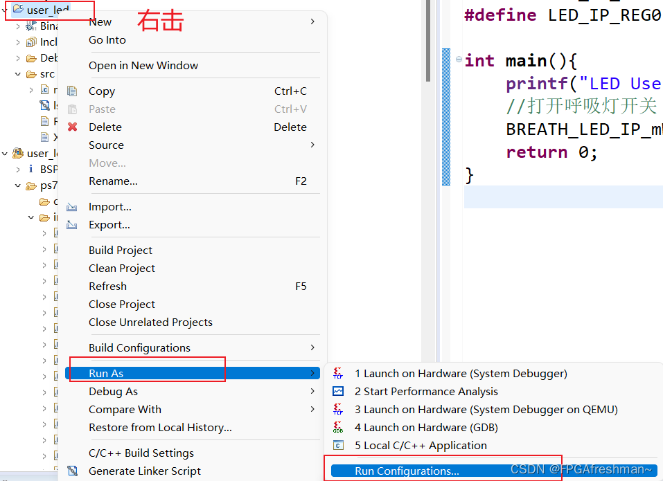Click the Copy icon in context menu
The height and width of the screenshot is (481, 663).
tap(72, 91)
